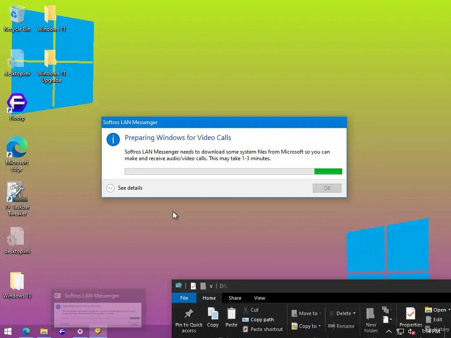Select the Floorp browser shortcut
This screenshot has height=338, width=451.
pyautogui.click(x=17, y=107)
